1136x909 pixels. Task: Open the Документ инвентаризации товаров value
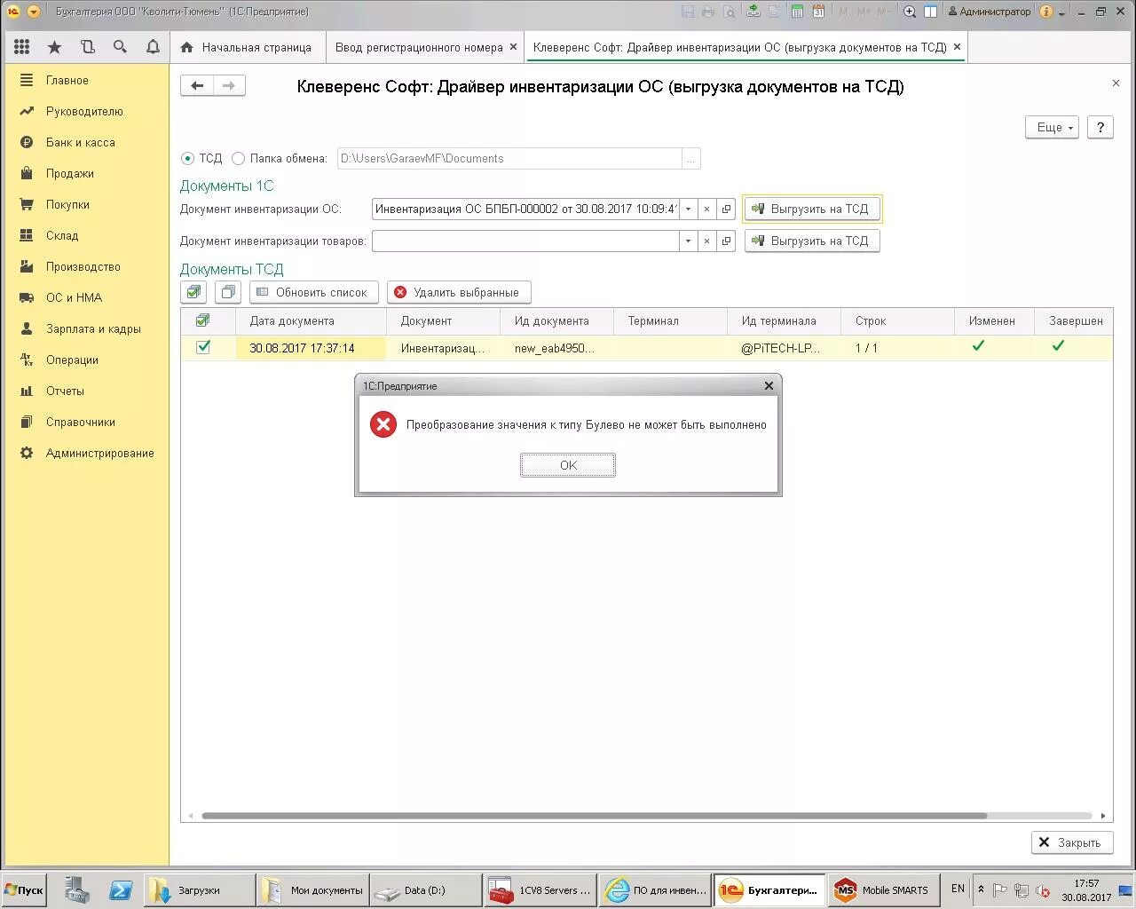click(726, 241)
